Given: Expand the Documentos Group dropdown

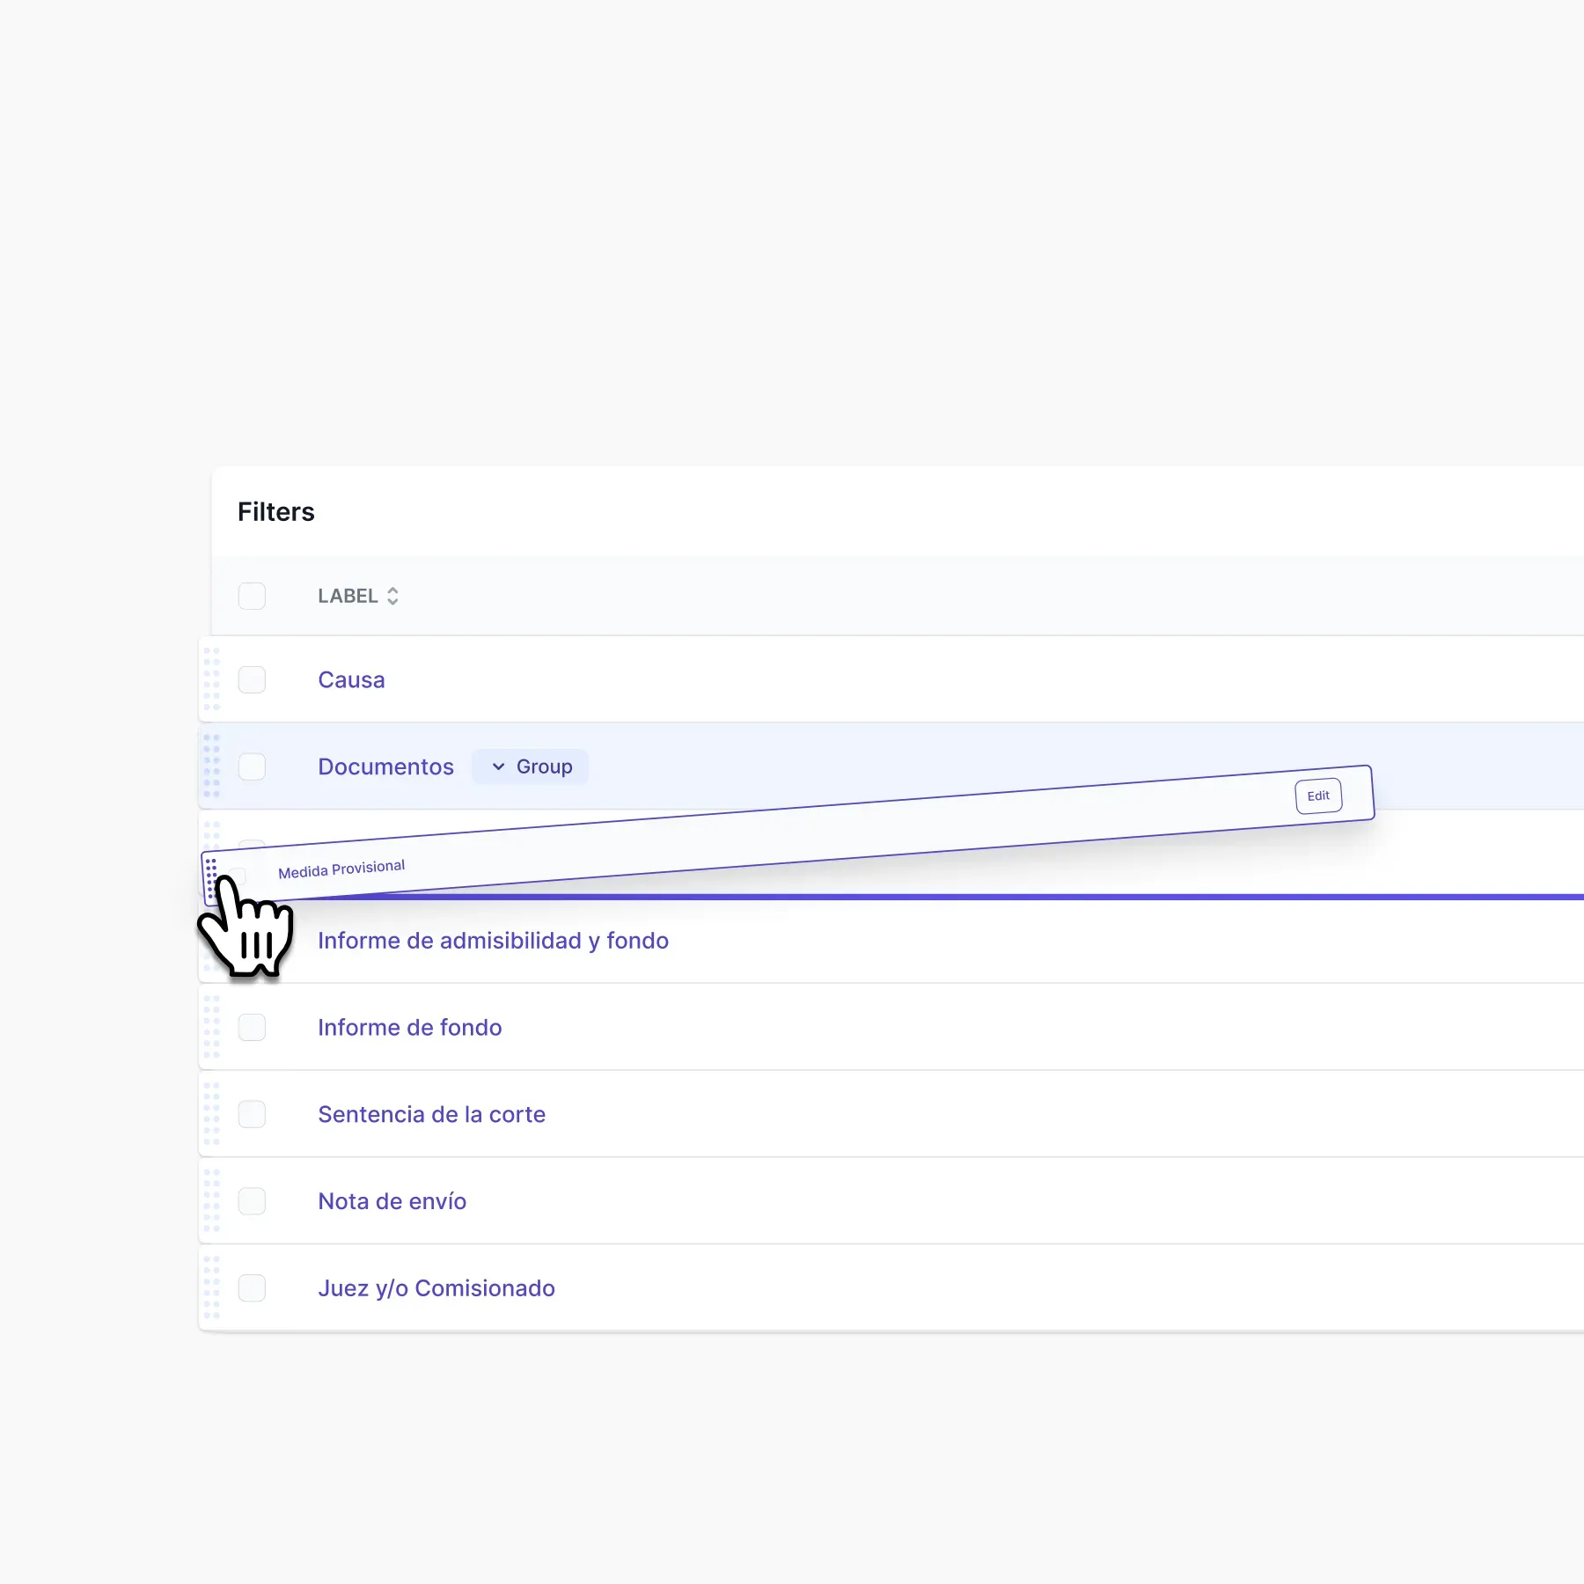Looking at the screenshot, I should click(531, 766).
